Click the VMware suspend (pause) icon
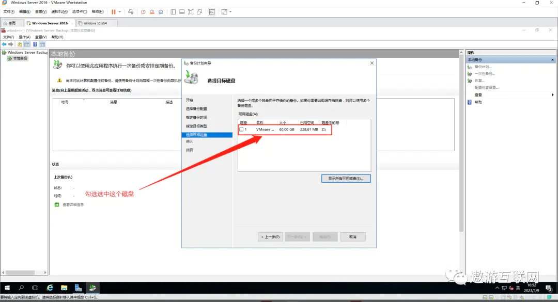The height and width of the screenshot is (302, 558). pos(114,12)
